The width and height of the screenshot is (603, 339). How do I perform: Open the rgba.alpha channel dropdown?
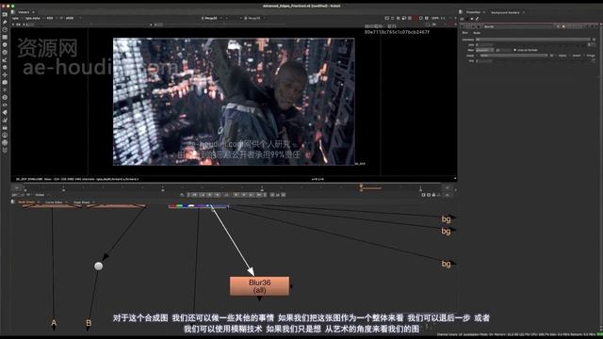(34, 18)
